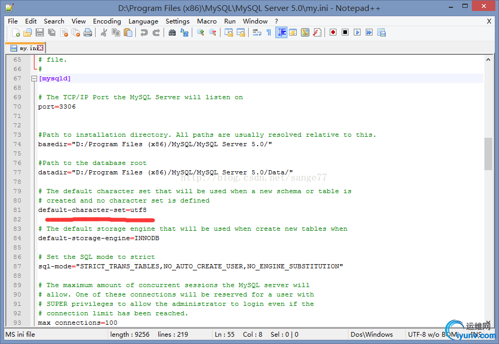Click 'Ln : 55' status bar entry
Image resolution: width=499 pixels, height=344 pixels.
[225, 335]
